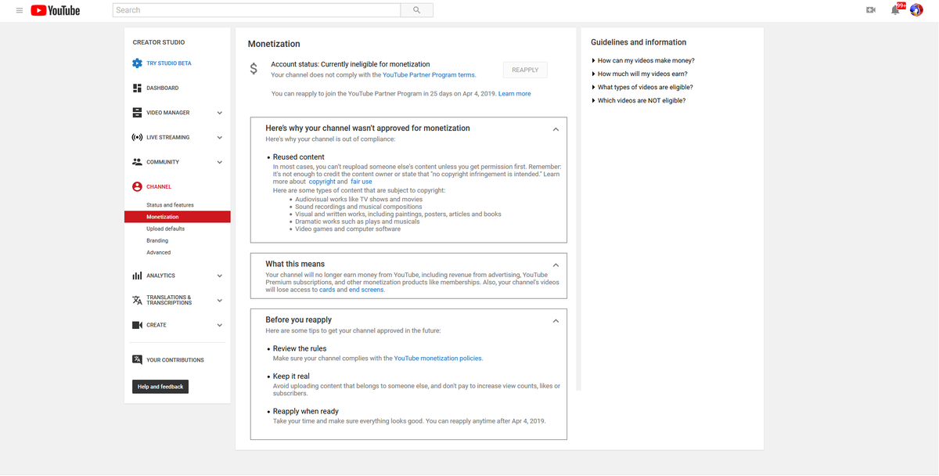Open the fair use link
939x476 pixels.
362,182
